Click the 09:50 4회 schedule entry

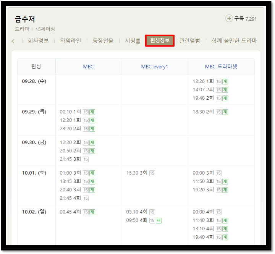point(137,220)
